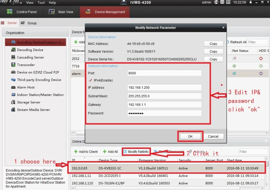The width and height of the screenshot is (270, 190).
Task: Click the Subnet Mask field
Action: (x=164, y=96)
